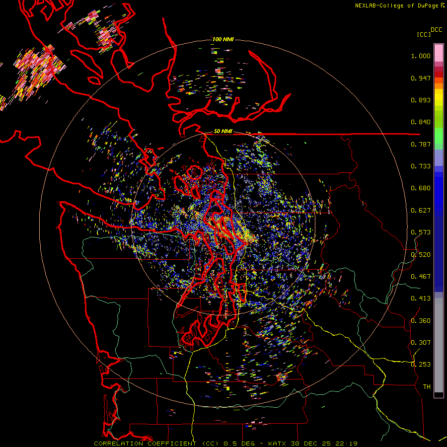447x447 pixels.
Task: Click the 0.680 legend value
Action: pos(421,188)
